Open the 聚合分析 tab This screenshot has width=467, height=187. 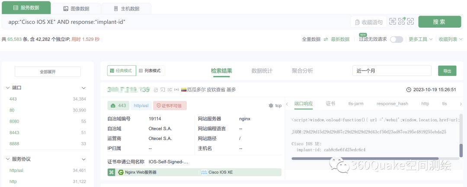click(x=302, y=71)
